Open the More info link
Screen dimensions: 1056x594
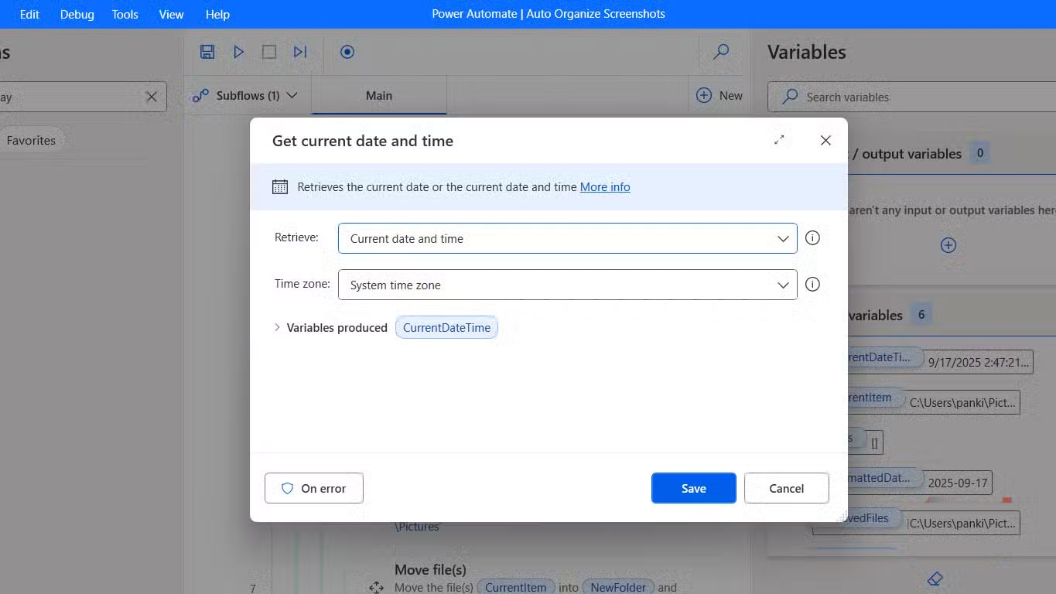pos(604,187)
